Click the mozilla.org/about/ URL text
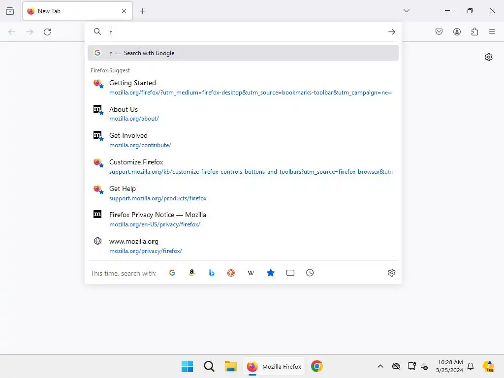The height and width of the screenshot is (378, 504). (134, 119)
